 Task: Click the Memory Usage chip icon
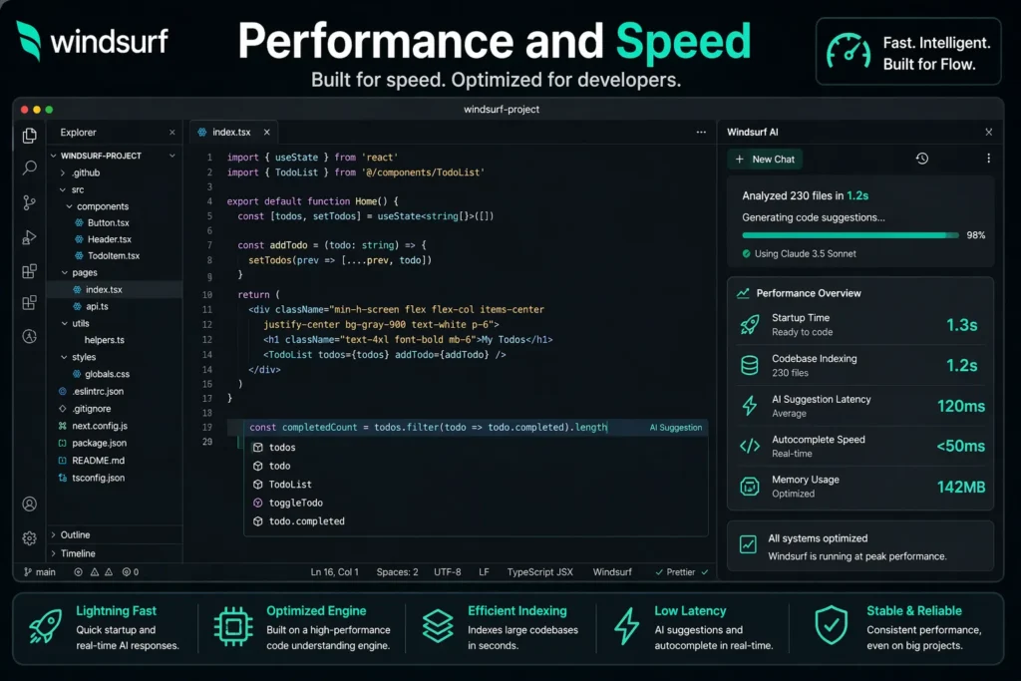[750, 487]
